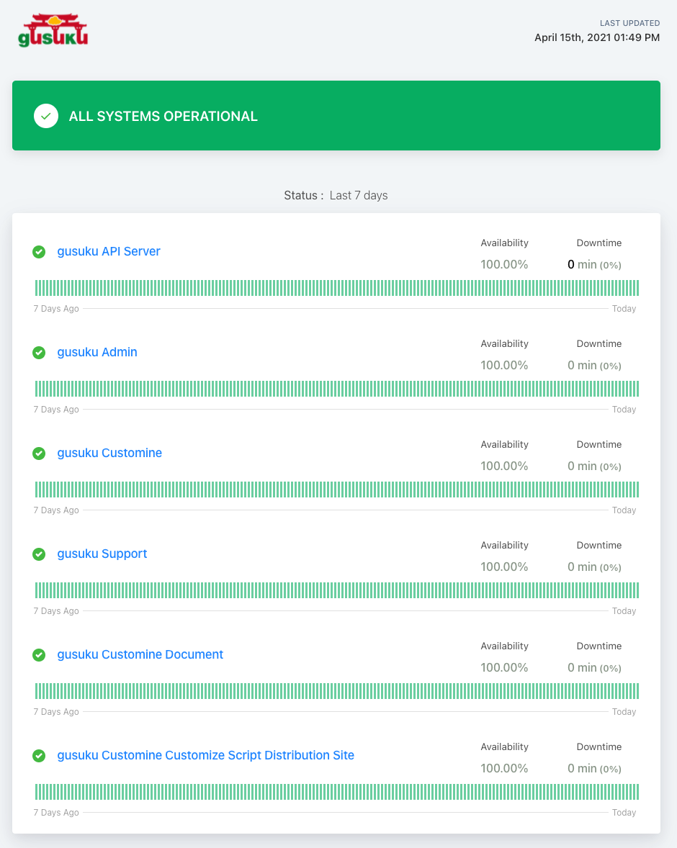This screenshot has width=677, height=848.
Task: Click the gusuku Customine uptime bar
Action: 337,490
